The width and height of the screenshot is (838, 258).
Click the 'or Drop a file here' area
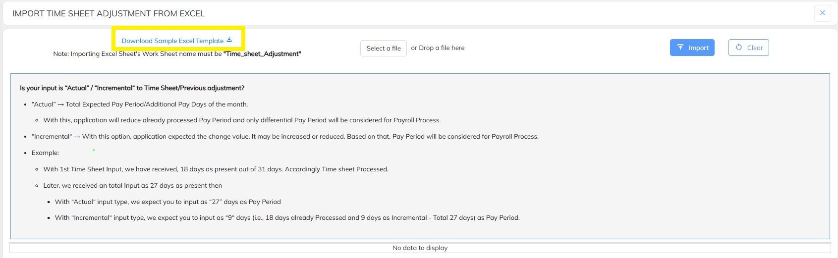(438, 48)
